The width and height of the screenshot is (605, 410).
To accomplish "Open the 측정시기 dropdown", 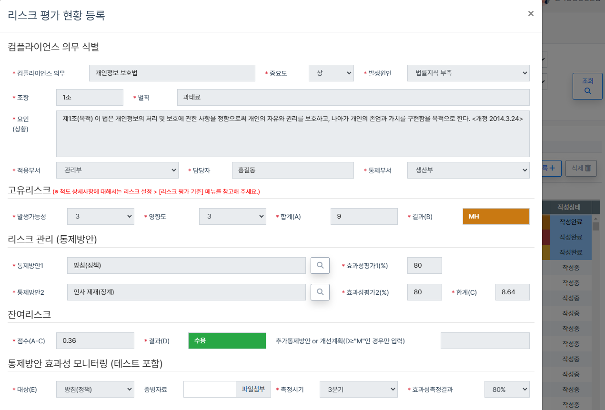I will [358, 390].
